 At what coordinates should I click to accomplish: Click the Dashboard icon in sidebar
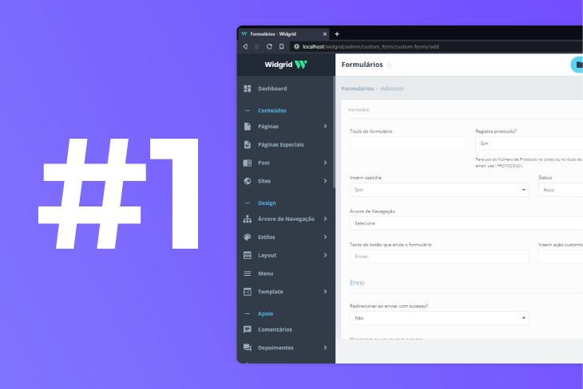(248, 88)
